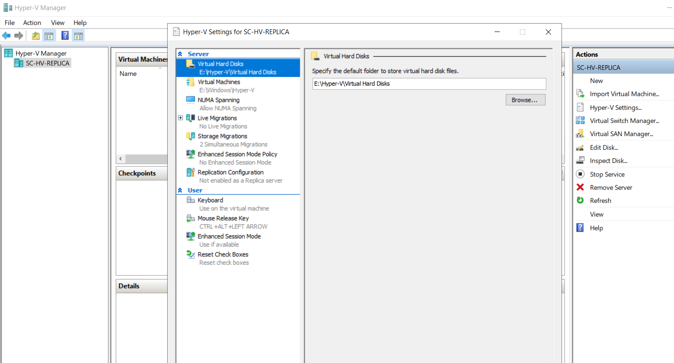The width and height of the screenshot is (674, 363).
Task: Click the user Enhanced Session Mode icon
Action: pos(190,236)
